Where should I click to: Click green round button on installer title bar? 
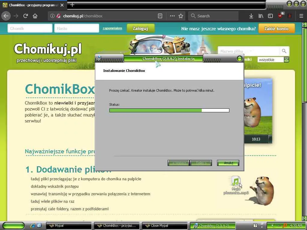(240, 58)
